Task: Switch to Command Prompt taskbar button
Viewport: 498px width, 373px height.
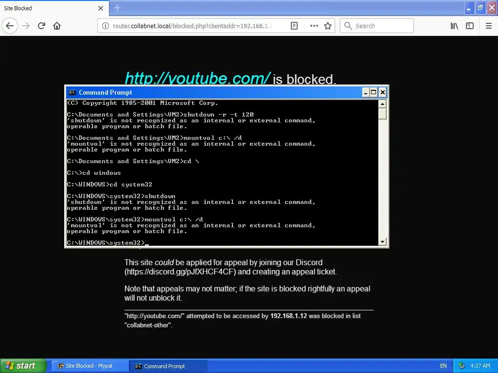Action: [169, 366]
